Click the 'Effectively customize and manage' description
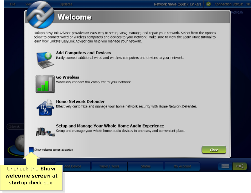This screenshot has width=251, height=193. pos(126,107)
